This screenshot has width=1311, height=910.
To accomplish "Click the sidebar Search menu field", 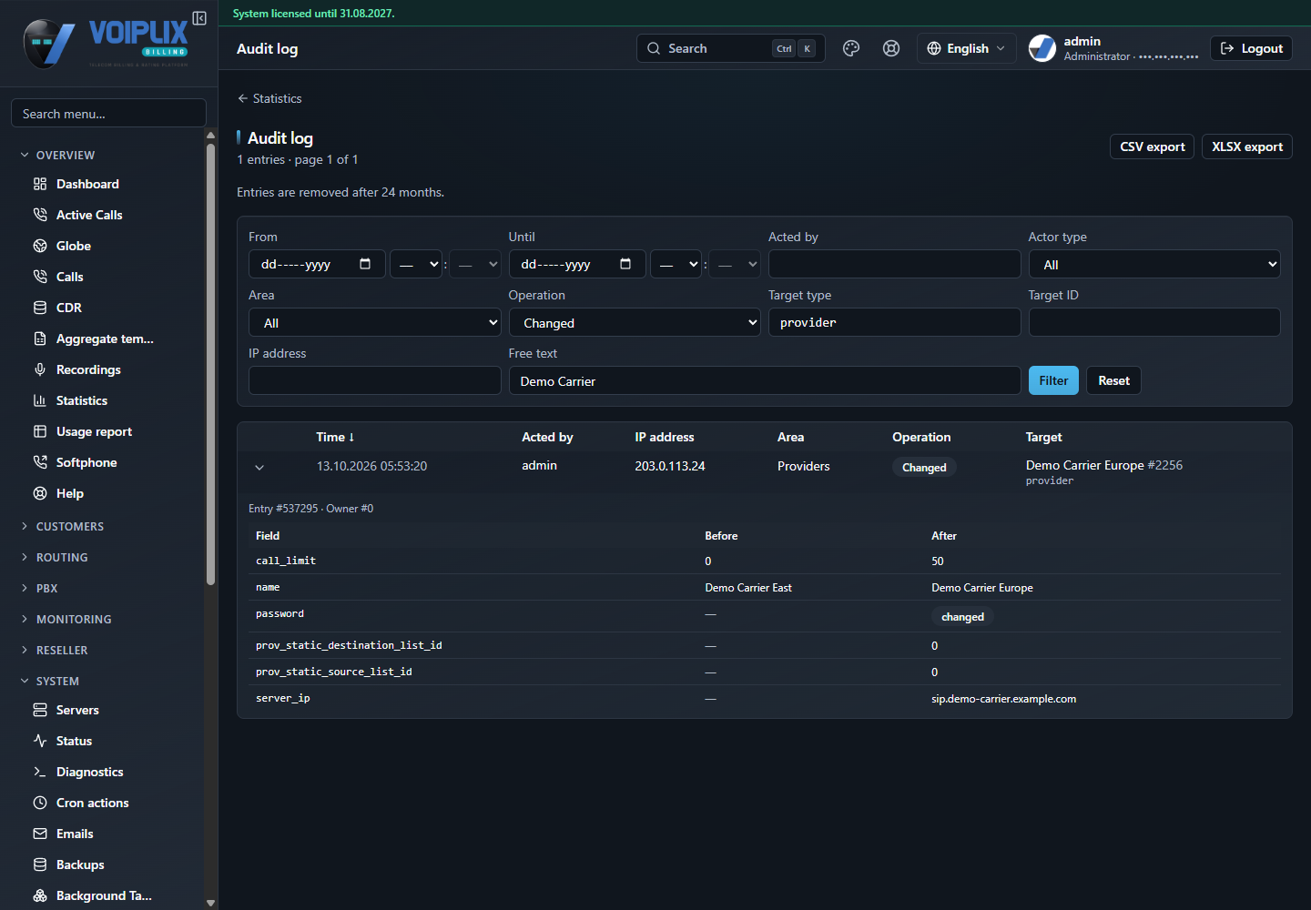I will point(108,114).
